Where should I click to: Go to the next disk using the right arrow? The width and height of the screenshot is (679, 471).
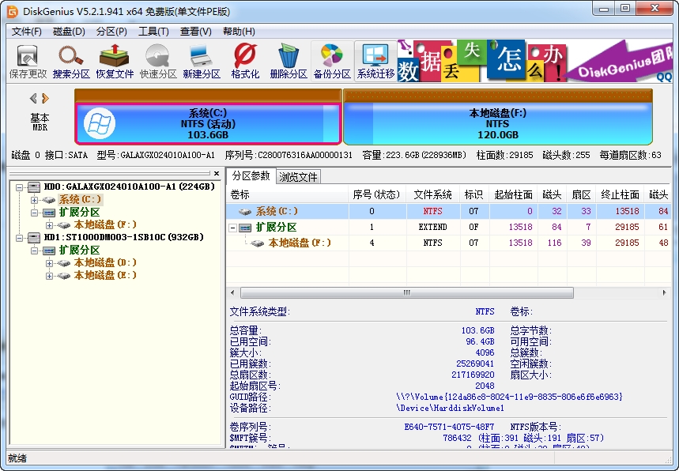46,99
